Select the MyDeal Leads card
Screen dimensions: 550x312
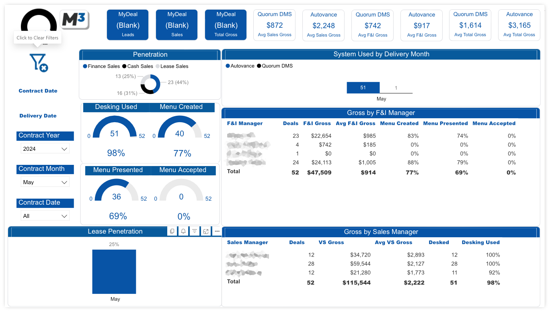pos(128,25)
